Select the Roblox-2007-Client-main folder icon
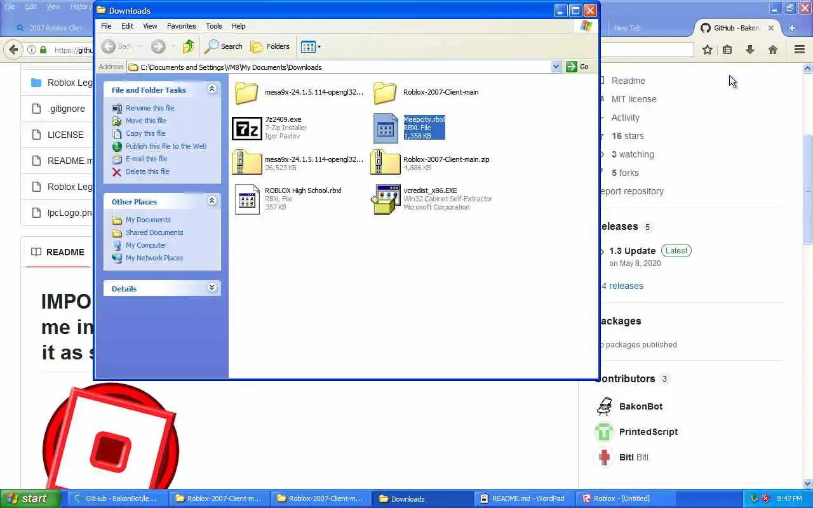813x508 pixels. coord(385,93)
